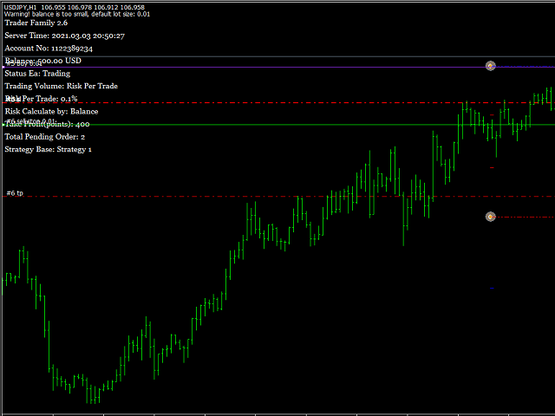The image size is (555, 416).
Task: Click the 'Take Profit(points): 400' line
Action: pos(47,124)
